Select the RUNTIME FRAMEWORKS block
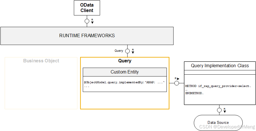The image size is (256, 131). point(87,36)
